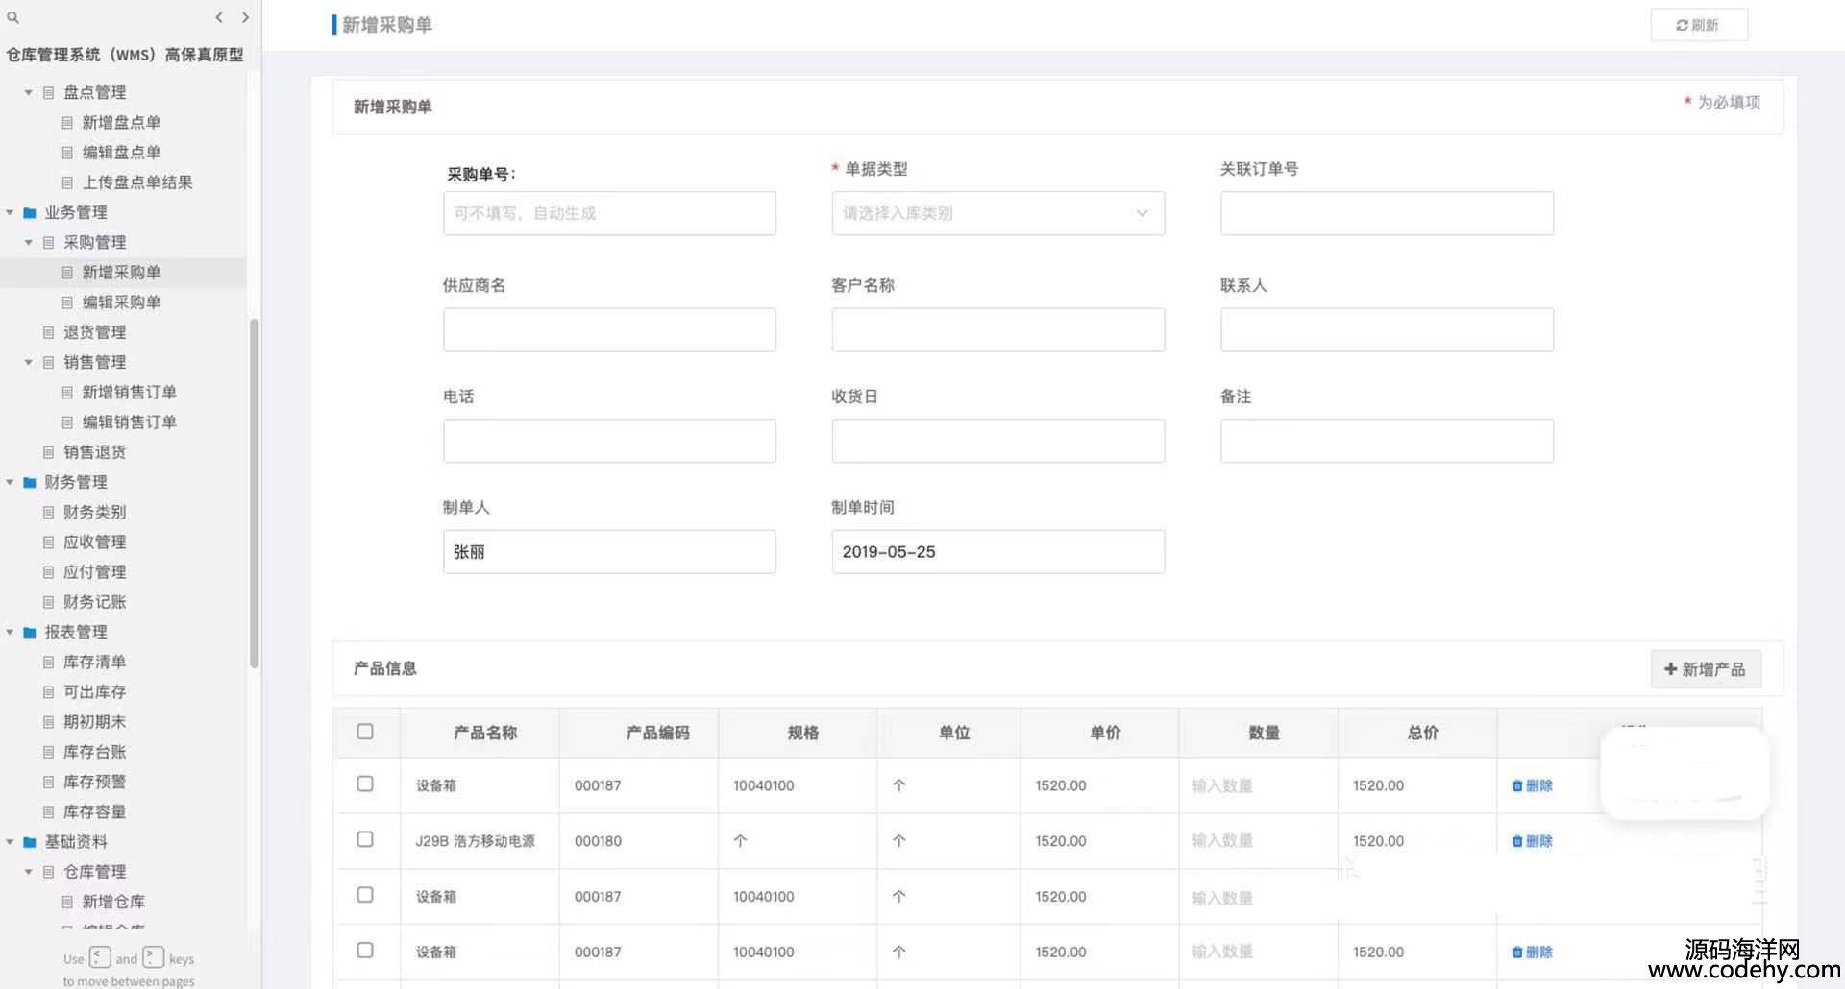This screenshot has width=1845, height=989.
Task: Open 财务类别 page in sidebar
Action: tap(94, 512)
